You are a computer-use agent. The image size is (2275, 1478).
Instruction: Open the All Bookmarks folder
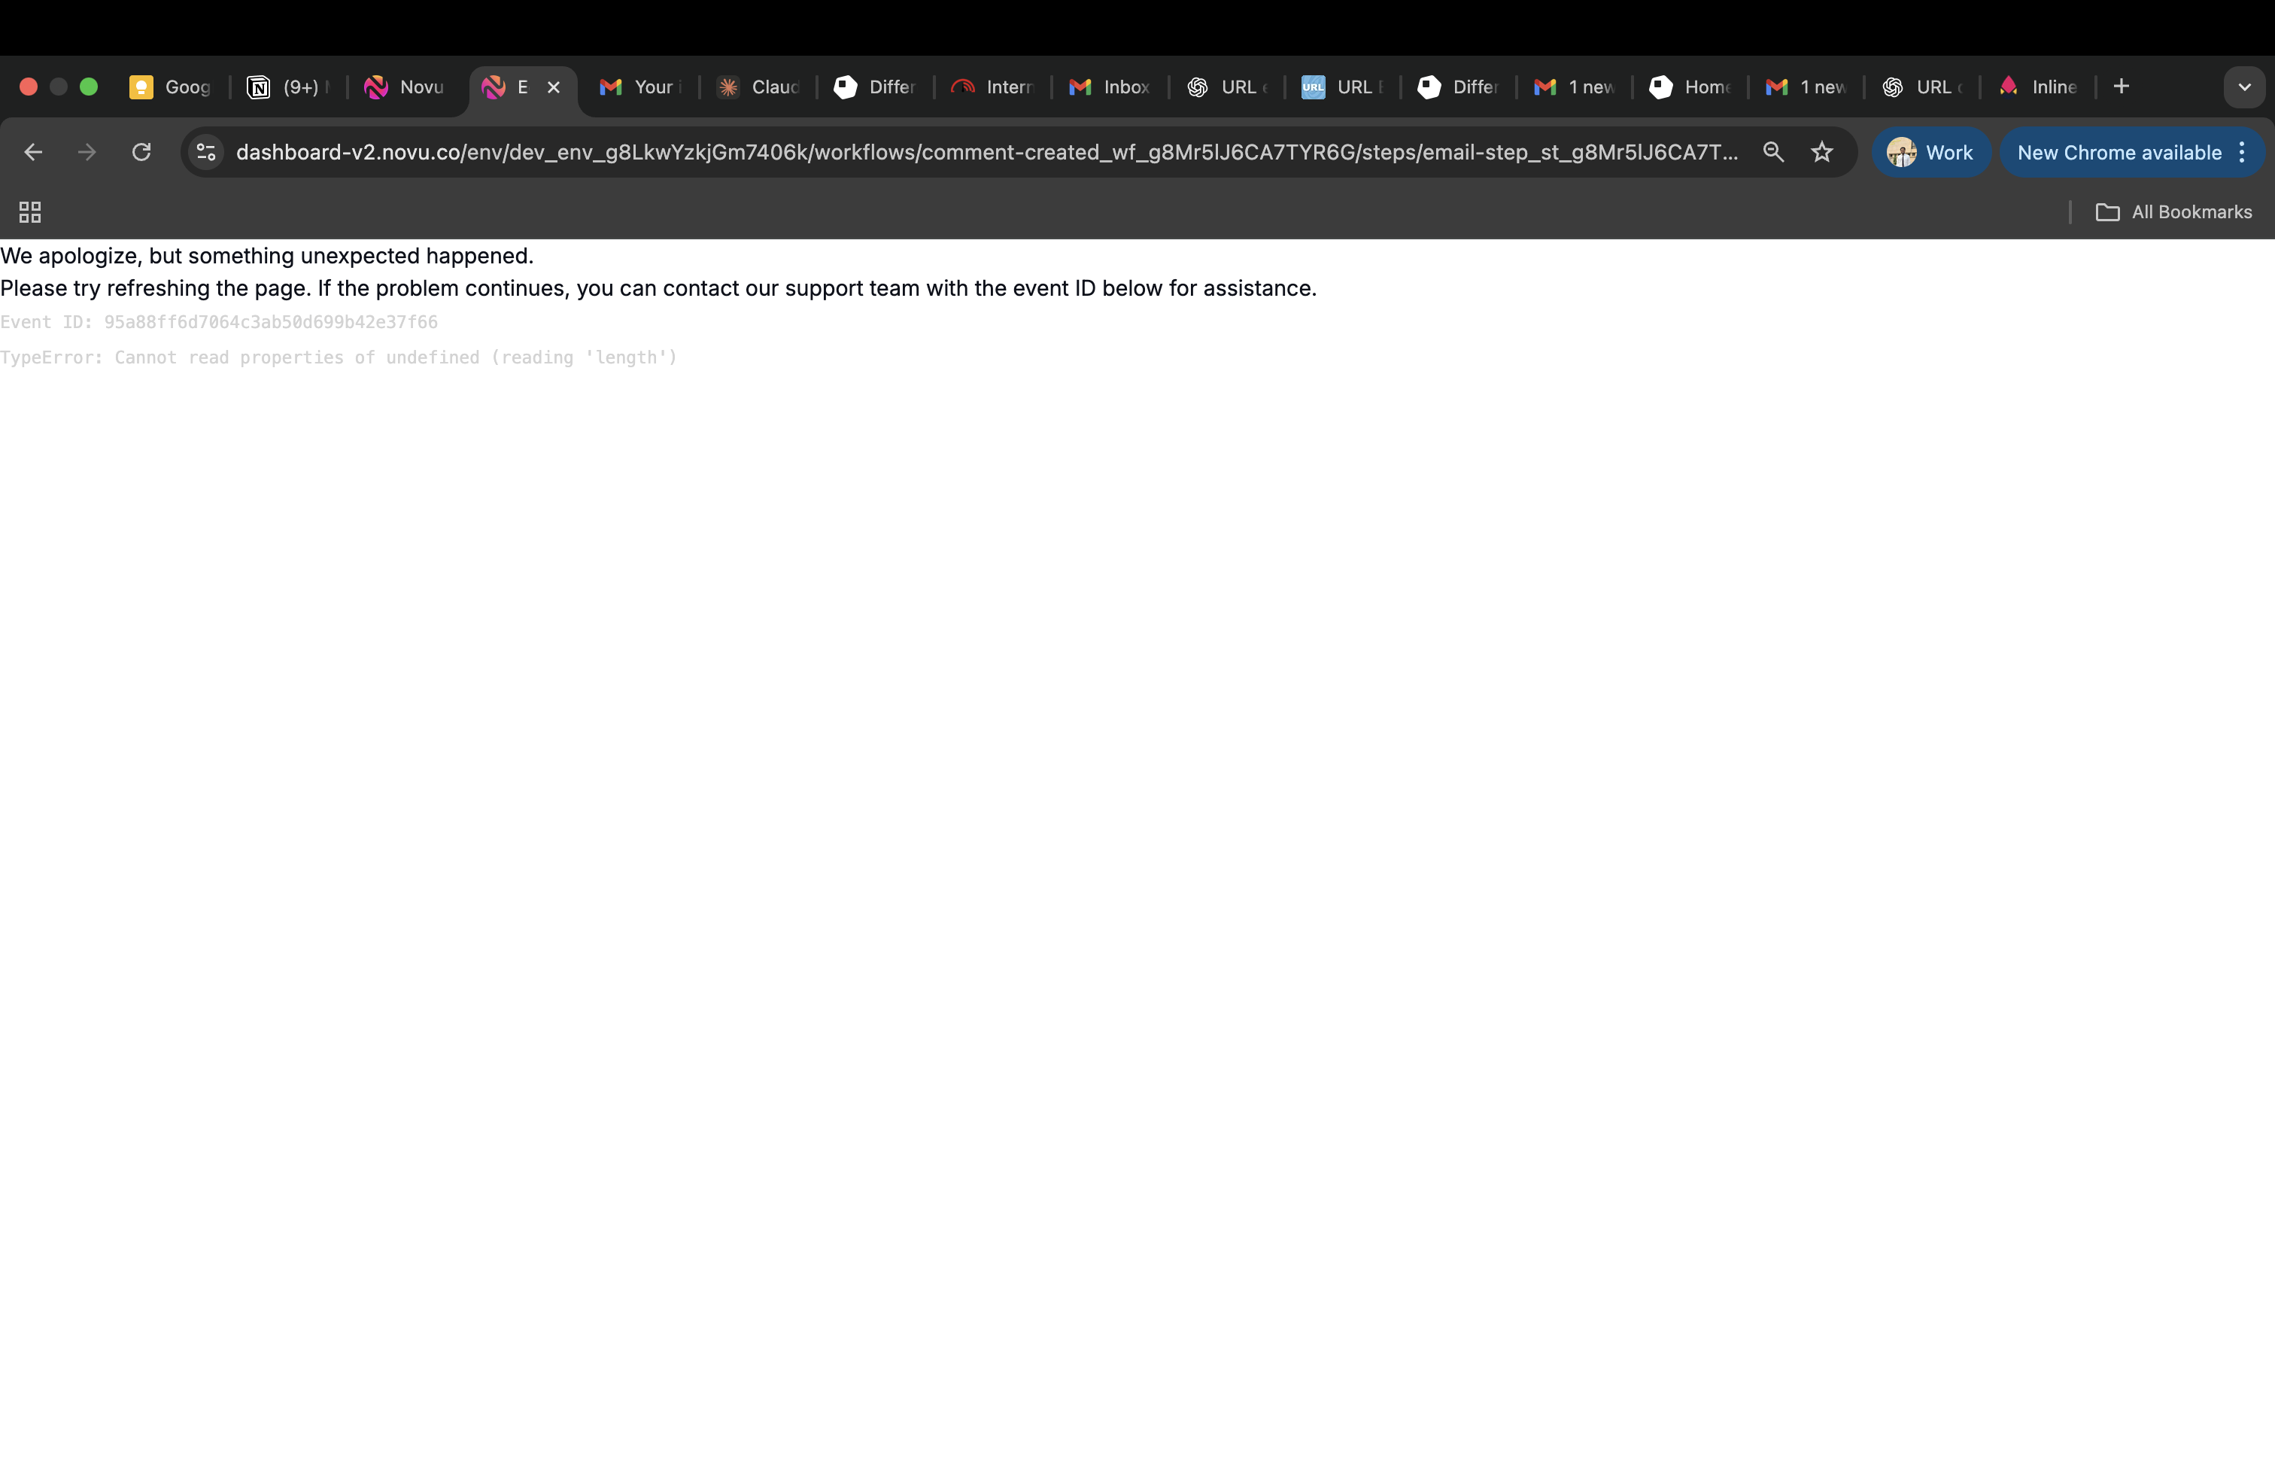[2173, 212]
